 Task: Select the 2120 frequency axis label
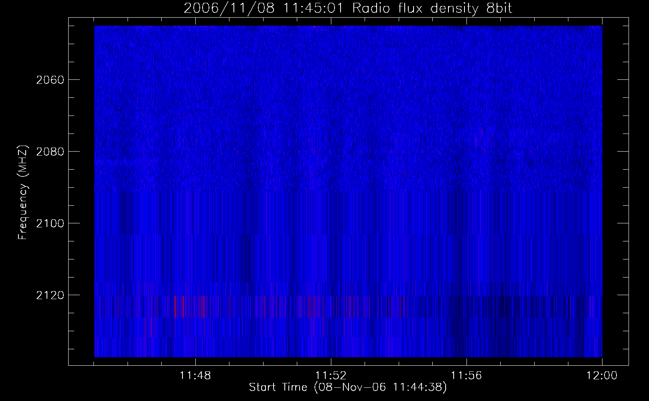point(50,295)
